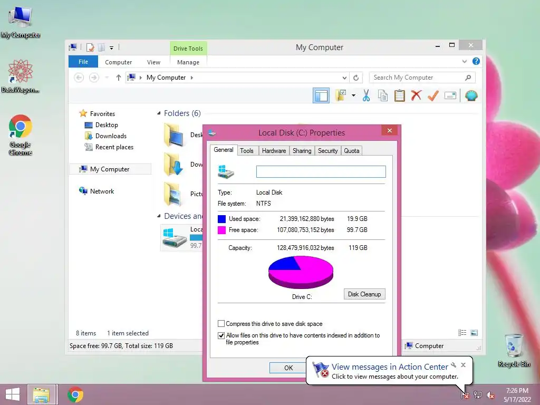Select Downloads under Favorites

[111, 136]
